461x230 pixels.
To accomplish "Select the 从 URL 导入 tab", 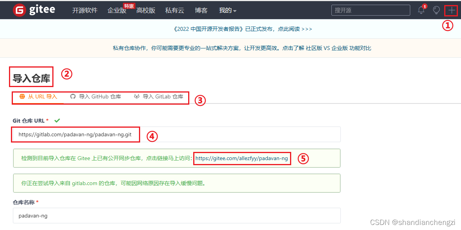I will [38, 96].
